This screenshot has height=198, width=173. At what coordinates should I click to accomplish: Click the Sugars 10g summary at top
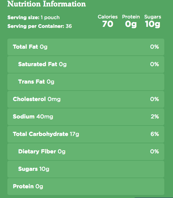click(x=153, y=21)
